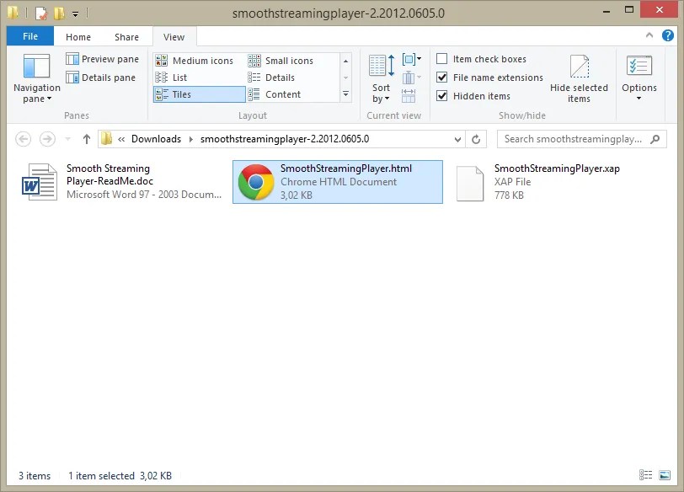This screenshot has height=492, width=684.
Task: Click smoothstreamingplayer-2.2012.0605.0 in address bar
Action: 285,139
